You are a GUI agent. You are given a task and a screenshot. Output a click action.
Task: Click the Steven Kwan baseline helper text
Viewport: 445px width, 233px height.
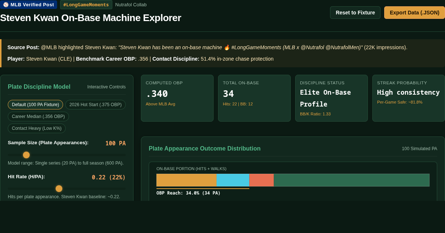(x=64, y=197)
